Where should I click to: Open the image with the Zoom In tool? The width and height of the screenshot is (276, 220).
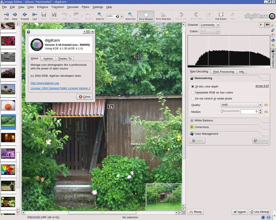click(99, 16)
